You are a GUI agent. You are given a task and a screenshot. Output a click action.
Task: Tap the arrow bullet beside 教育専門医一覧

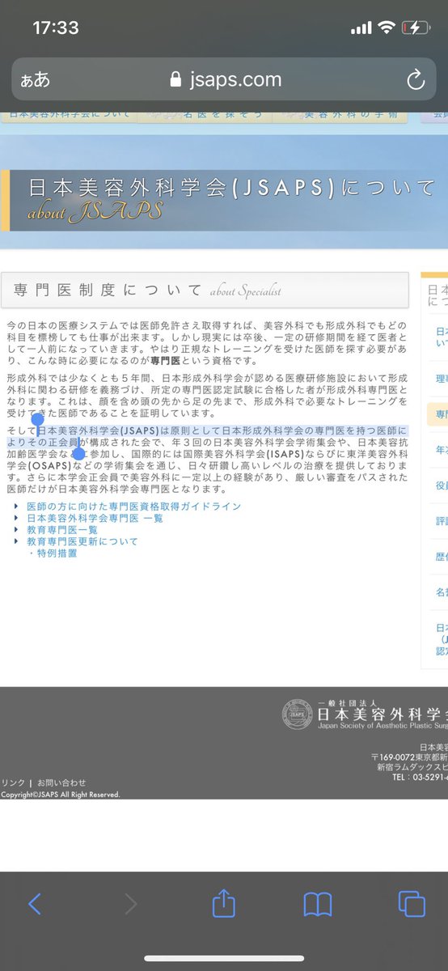[18, 530]
